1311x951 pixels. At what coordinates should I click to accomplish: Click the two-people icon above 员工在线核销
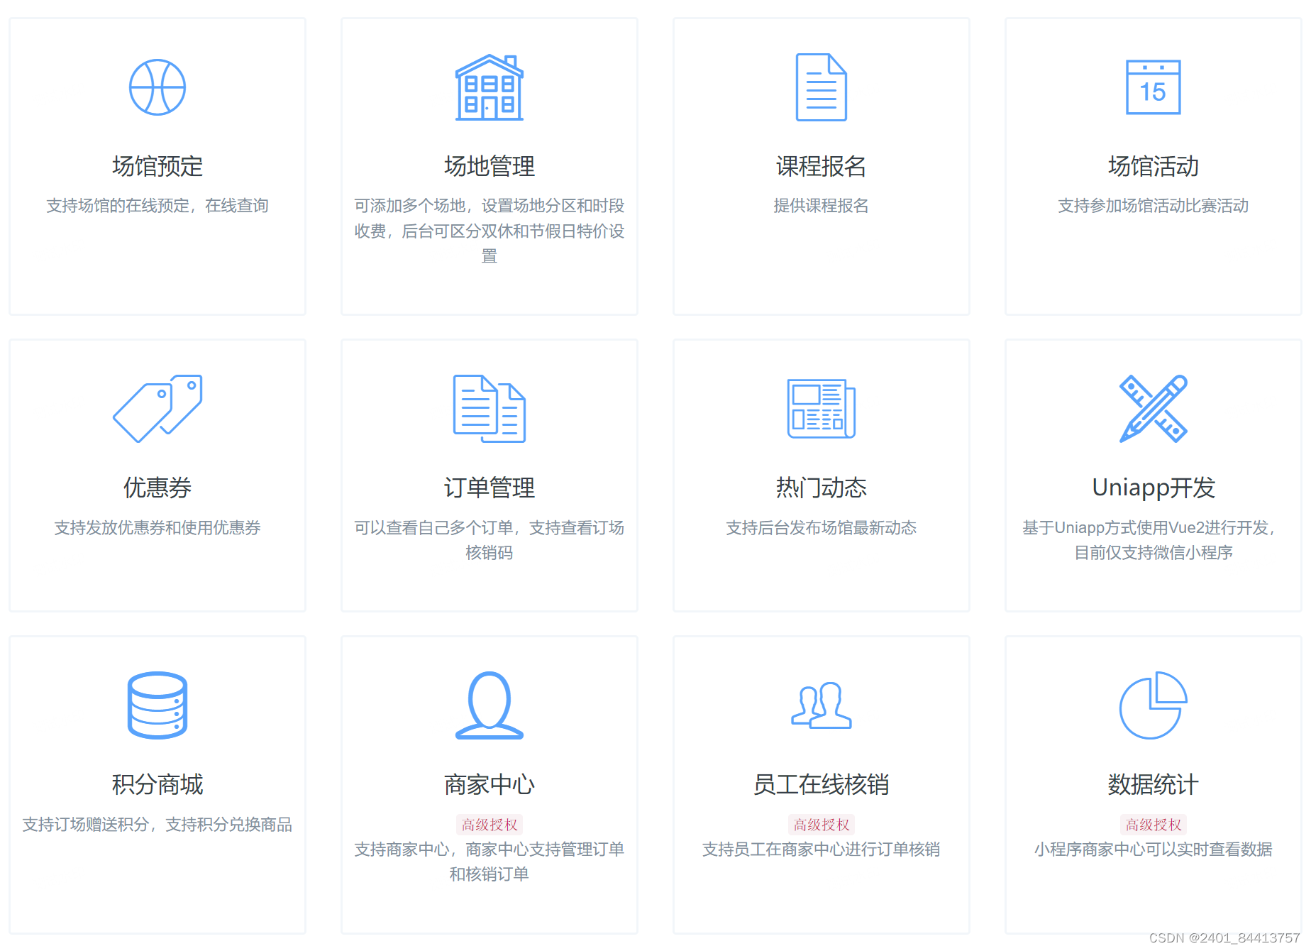pos(822,705)
